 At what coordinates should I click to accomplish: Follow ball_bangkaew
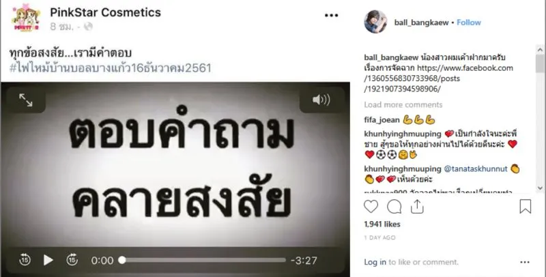pos(469,23)
